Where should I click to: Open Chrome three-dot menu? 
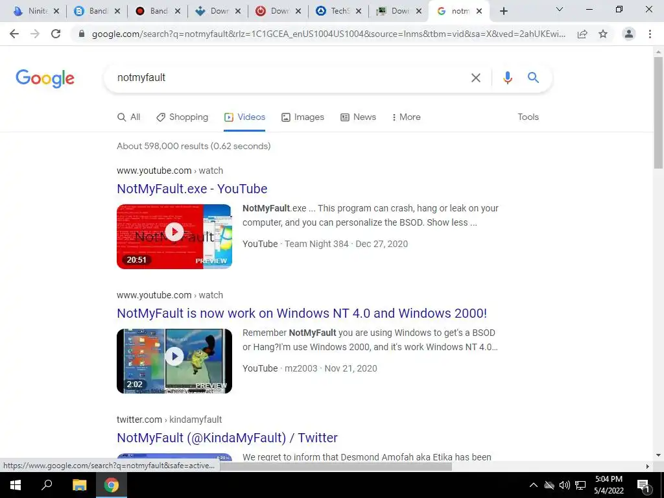tap(650, 34)
